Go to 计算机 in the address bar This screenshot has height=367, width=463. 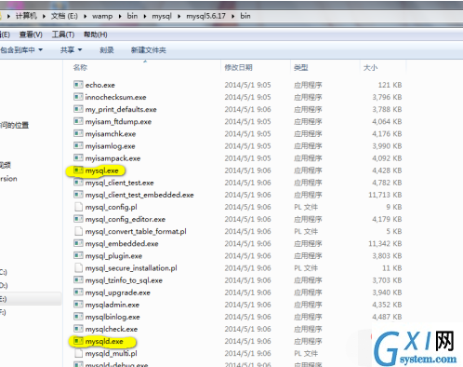pos(26,16)
